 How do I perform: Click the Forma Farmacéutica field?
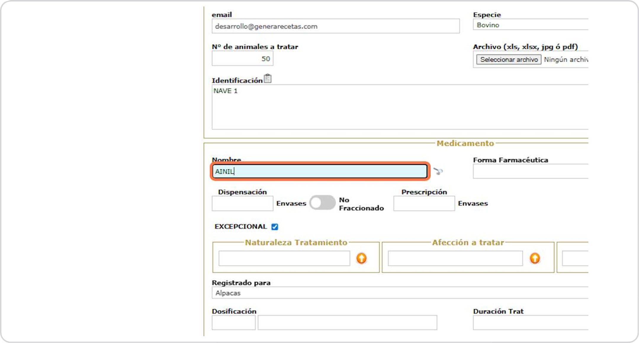pos(530,171)
